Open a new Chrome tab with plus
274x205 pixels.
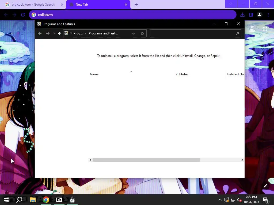pyautogui.click(x=136, y=5)
